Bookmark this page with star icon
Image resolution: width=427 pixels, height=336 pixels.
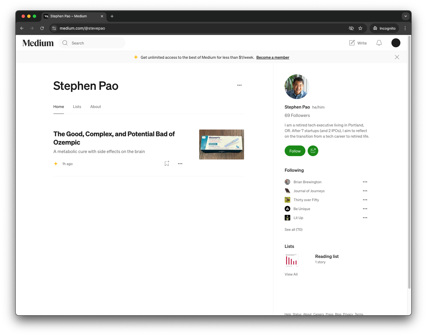pyautogui.click(x=360, y=28)
